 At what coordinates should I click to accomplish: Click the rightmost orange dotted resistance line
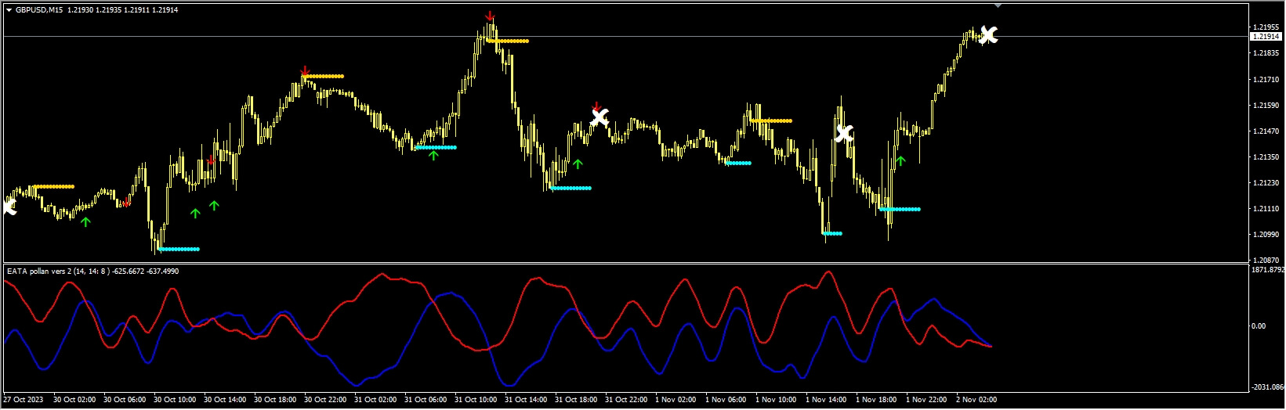pyautogui.click(x=771, y=121)
